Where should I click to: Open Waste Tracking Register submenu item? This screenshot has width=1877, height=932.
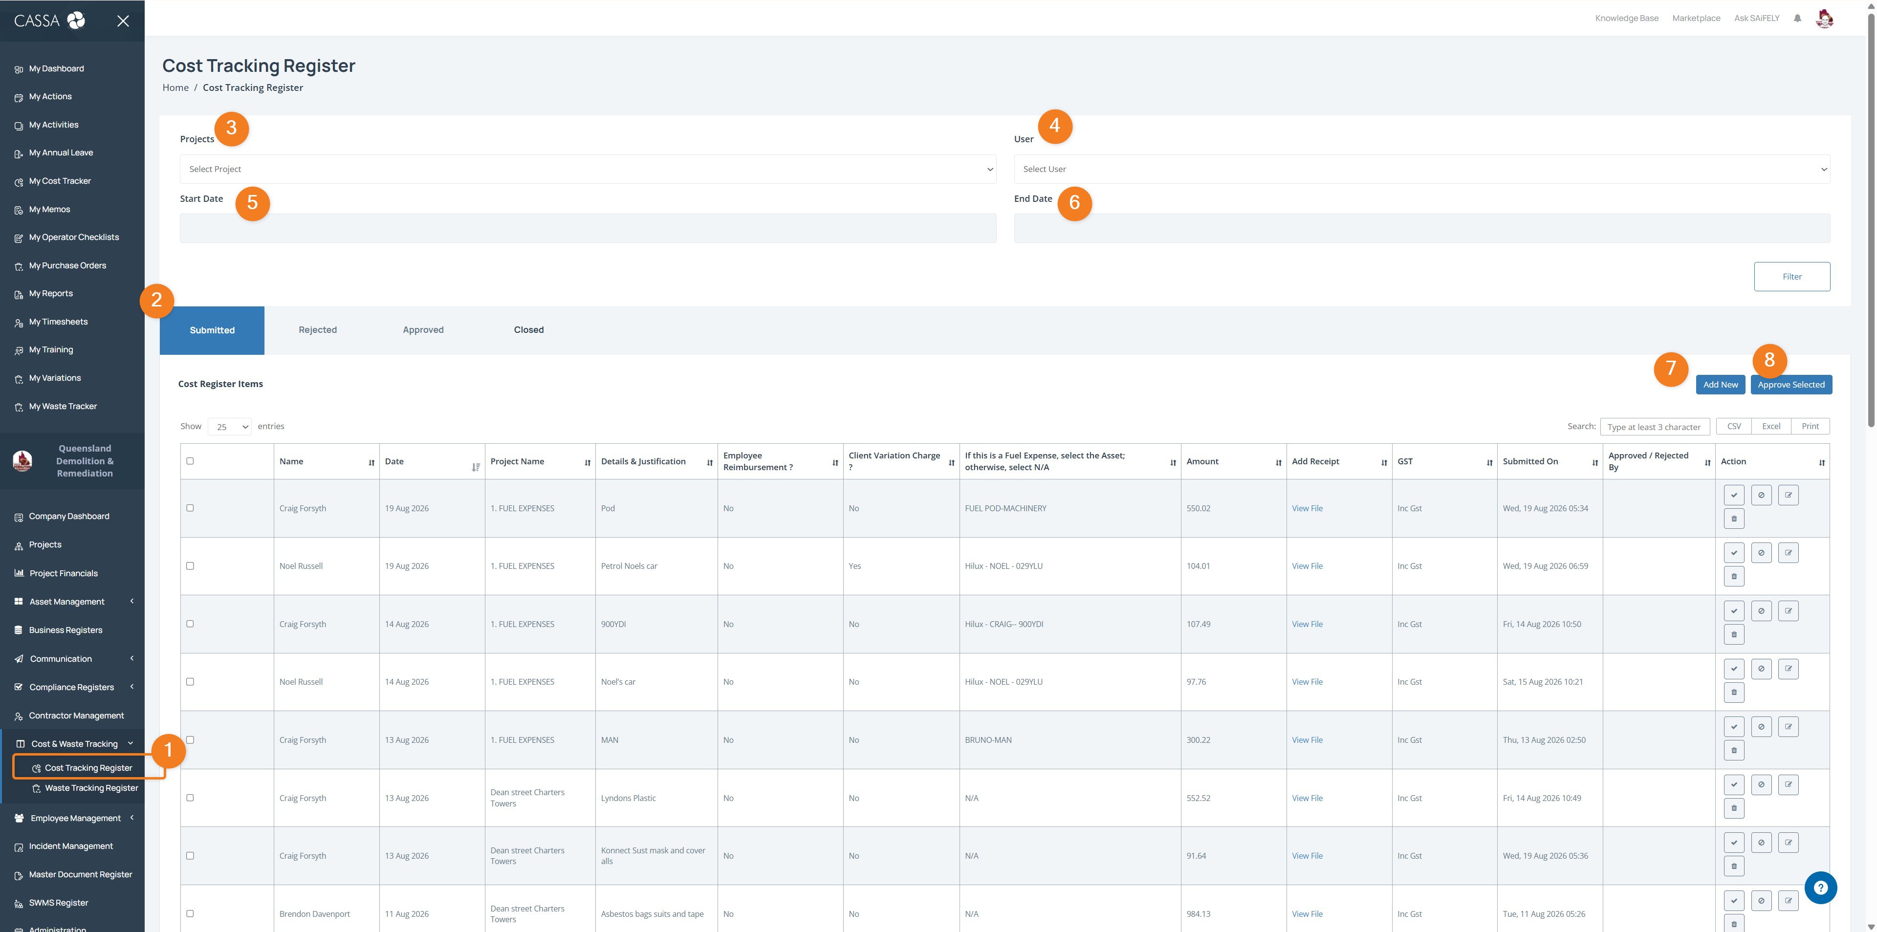coord(85,788)
